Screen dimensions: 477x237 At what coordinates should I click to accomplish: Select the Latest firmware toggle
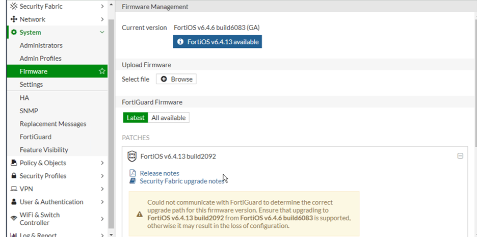tap(136, 118)
